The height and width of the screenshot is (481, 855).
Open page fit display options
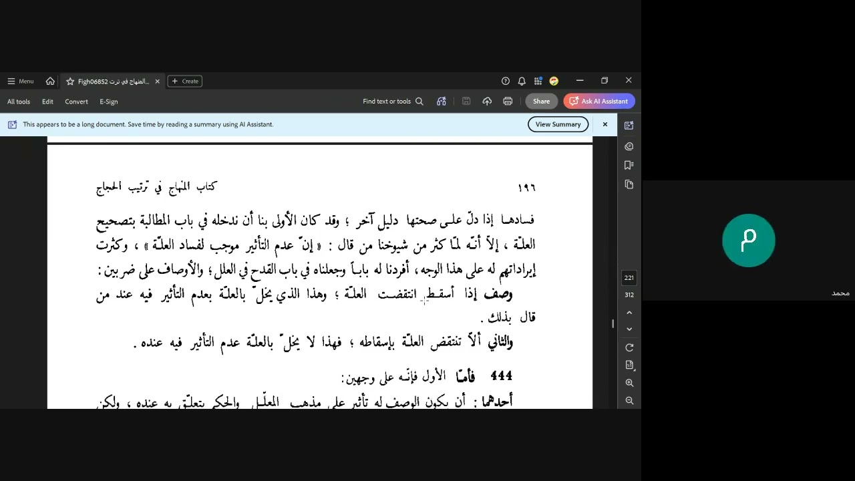(629, 365)
